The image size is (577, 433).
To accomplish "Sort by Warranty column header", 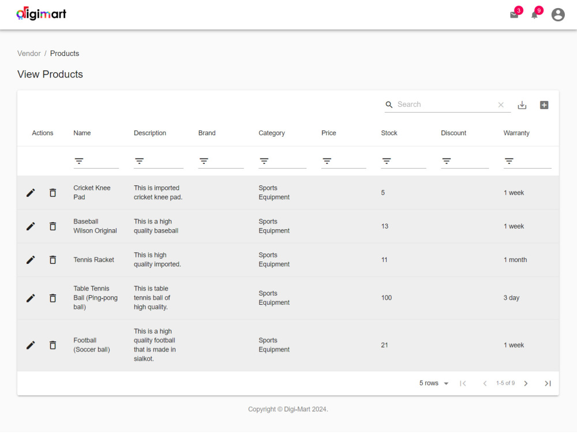I will click(516, 133).
